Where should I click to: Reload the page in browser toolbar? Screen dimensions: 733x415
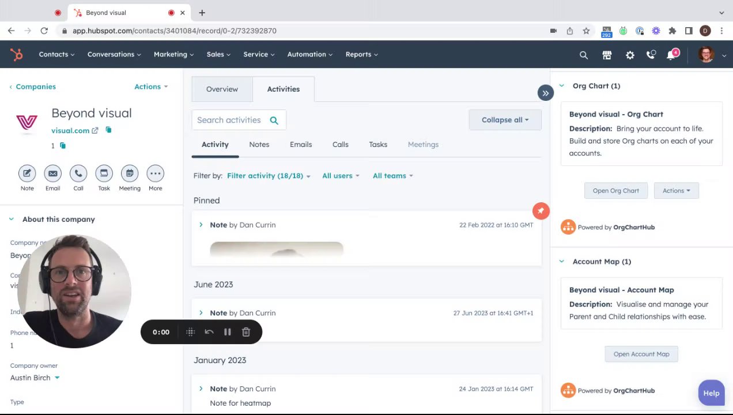point(44,31)
